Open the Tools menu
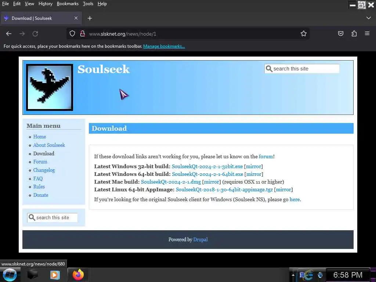376x282 pixels. tap(88, 4)
